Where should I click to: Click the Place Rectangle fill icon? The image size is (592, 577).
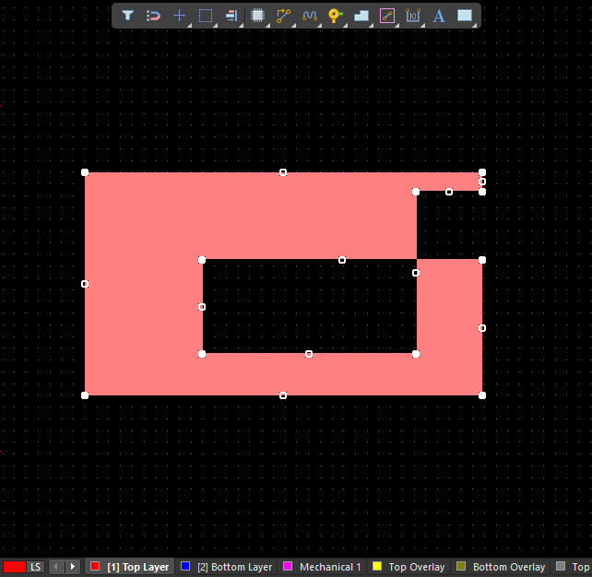click(x=465, y=16)
